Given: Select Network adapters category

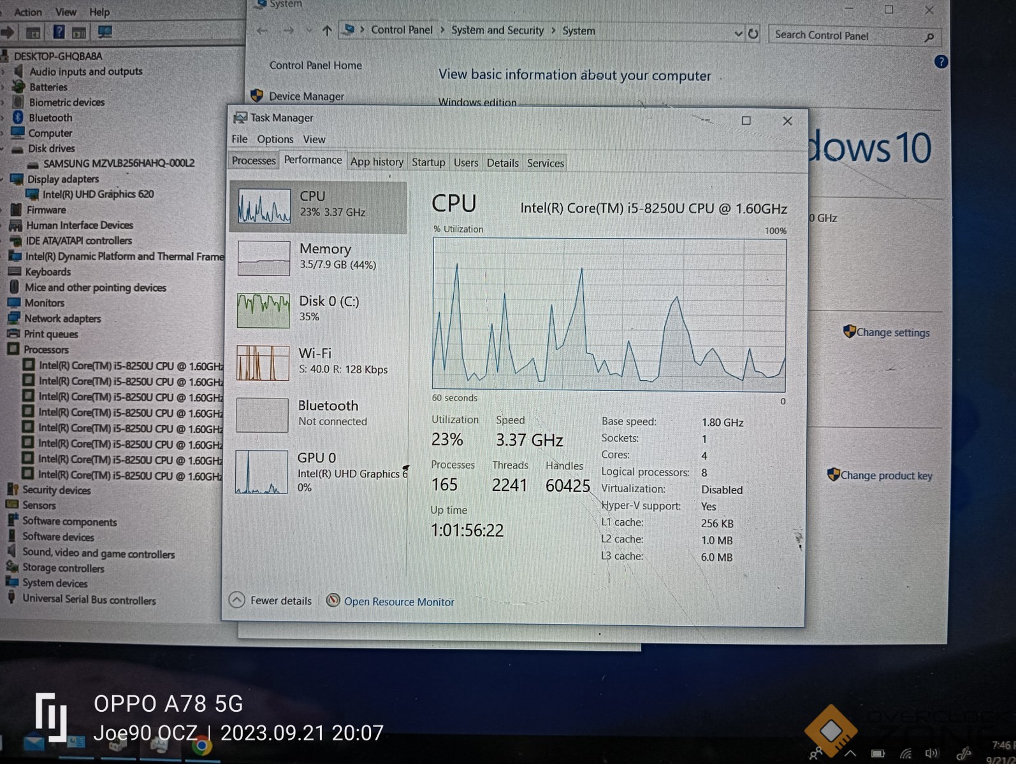Looking at the screenshot, I should click(62, 318).
